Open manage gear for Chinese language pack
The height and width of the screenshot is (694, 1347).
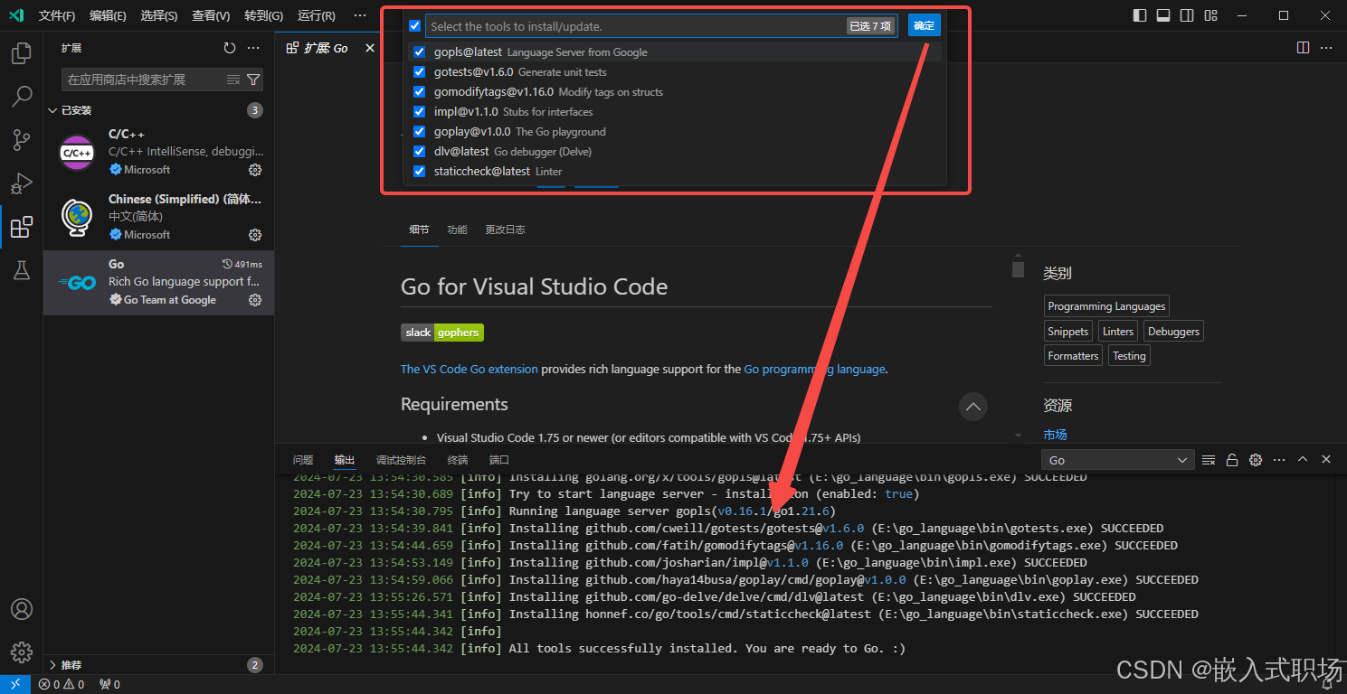[x=255, y=235]
